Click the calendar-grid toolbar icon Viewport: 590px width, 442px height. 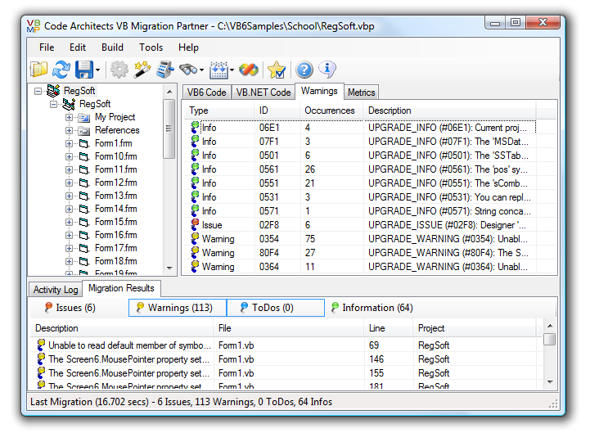[218, 70]
